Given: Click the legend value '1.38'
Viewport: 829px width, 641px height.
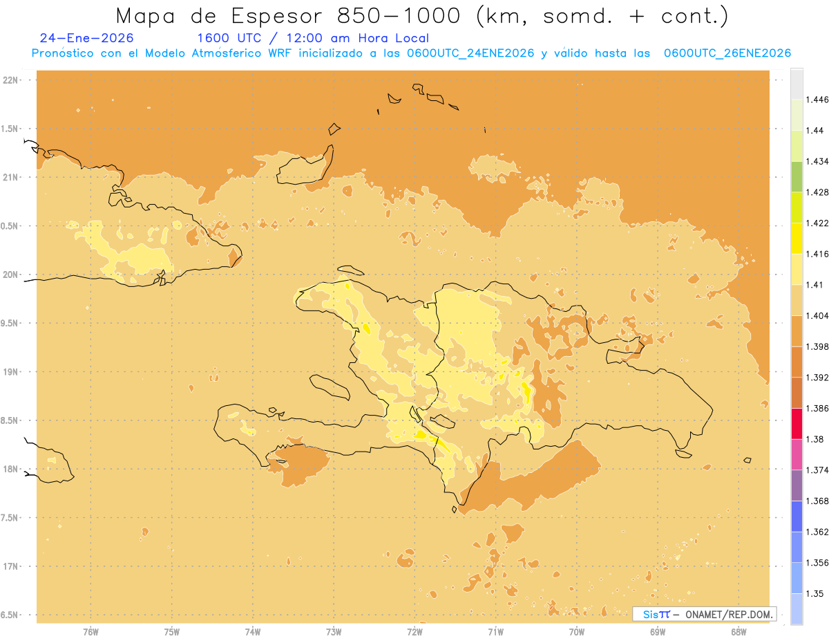Looking at the screenshot, I should (x=816, y=439).
